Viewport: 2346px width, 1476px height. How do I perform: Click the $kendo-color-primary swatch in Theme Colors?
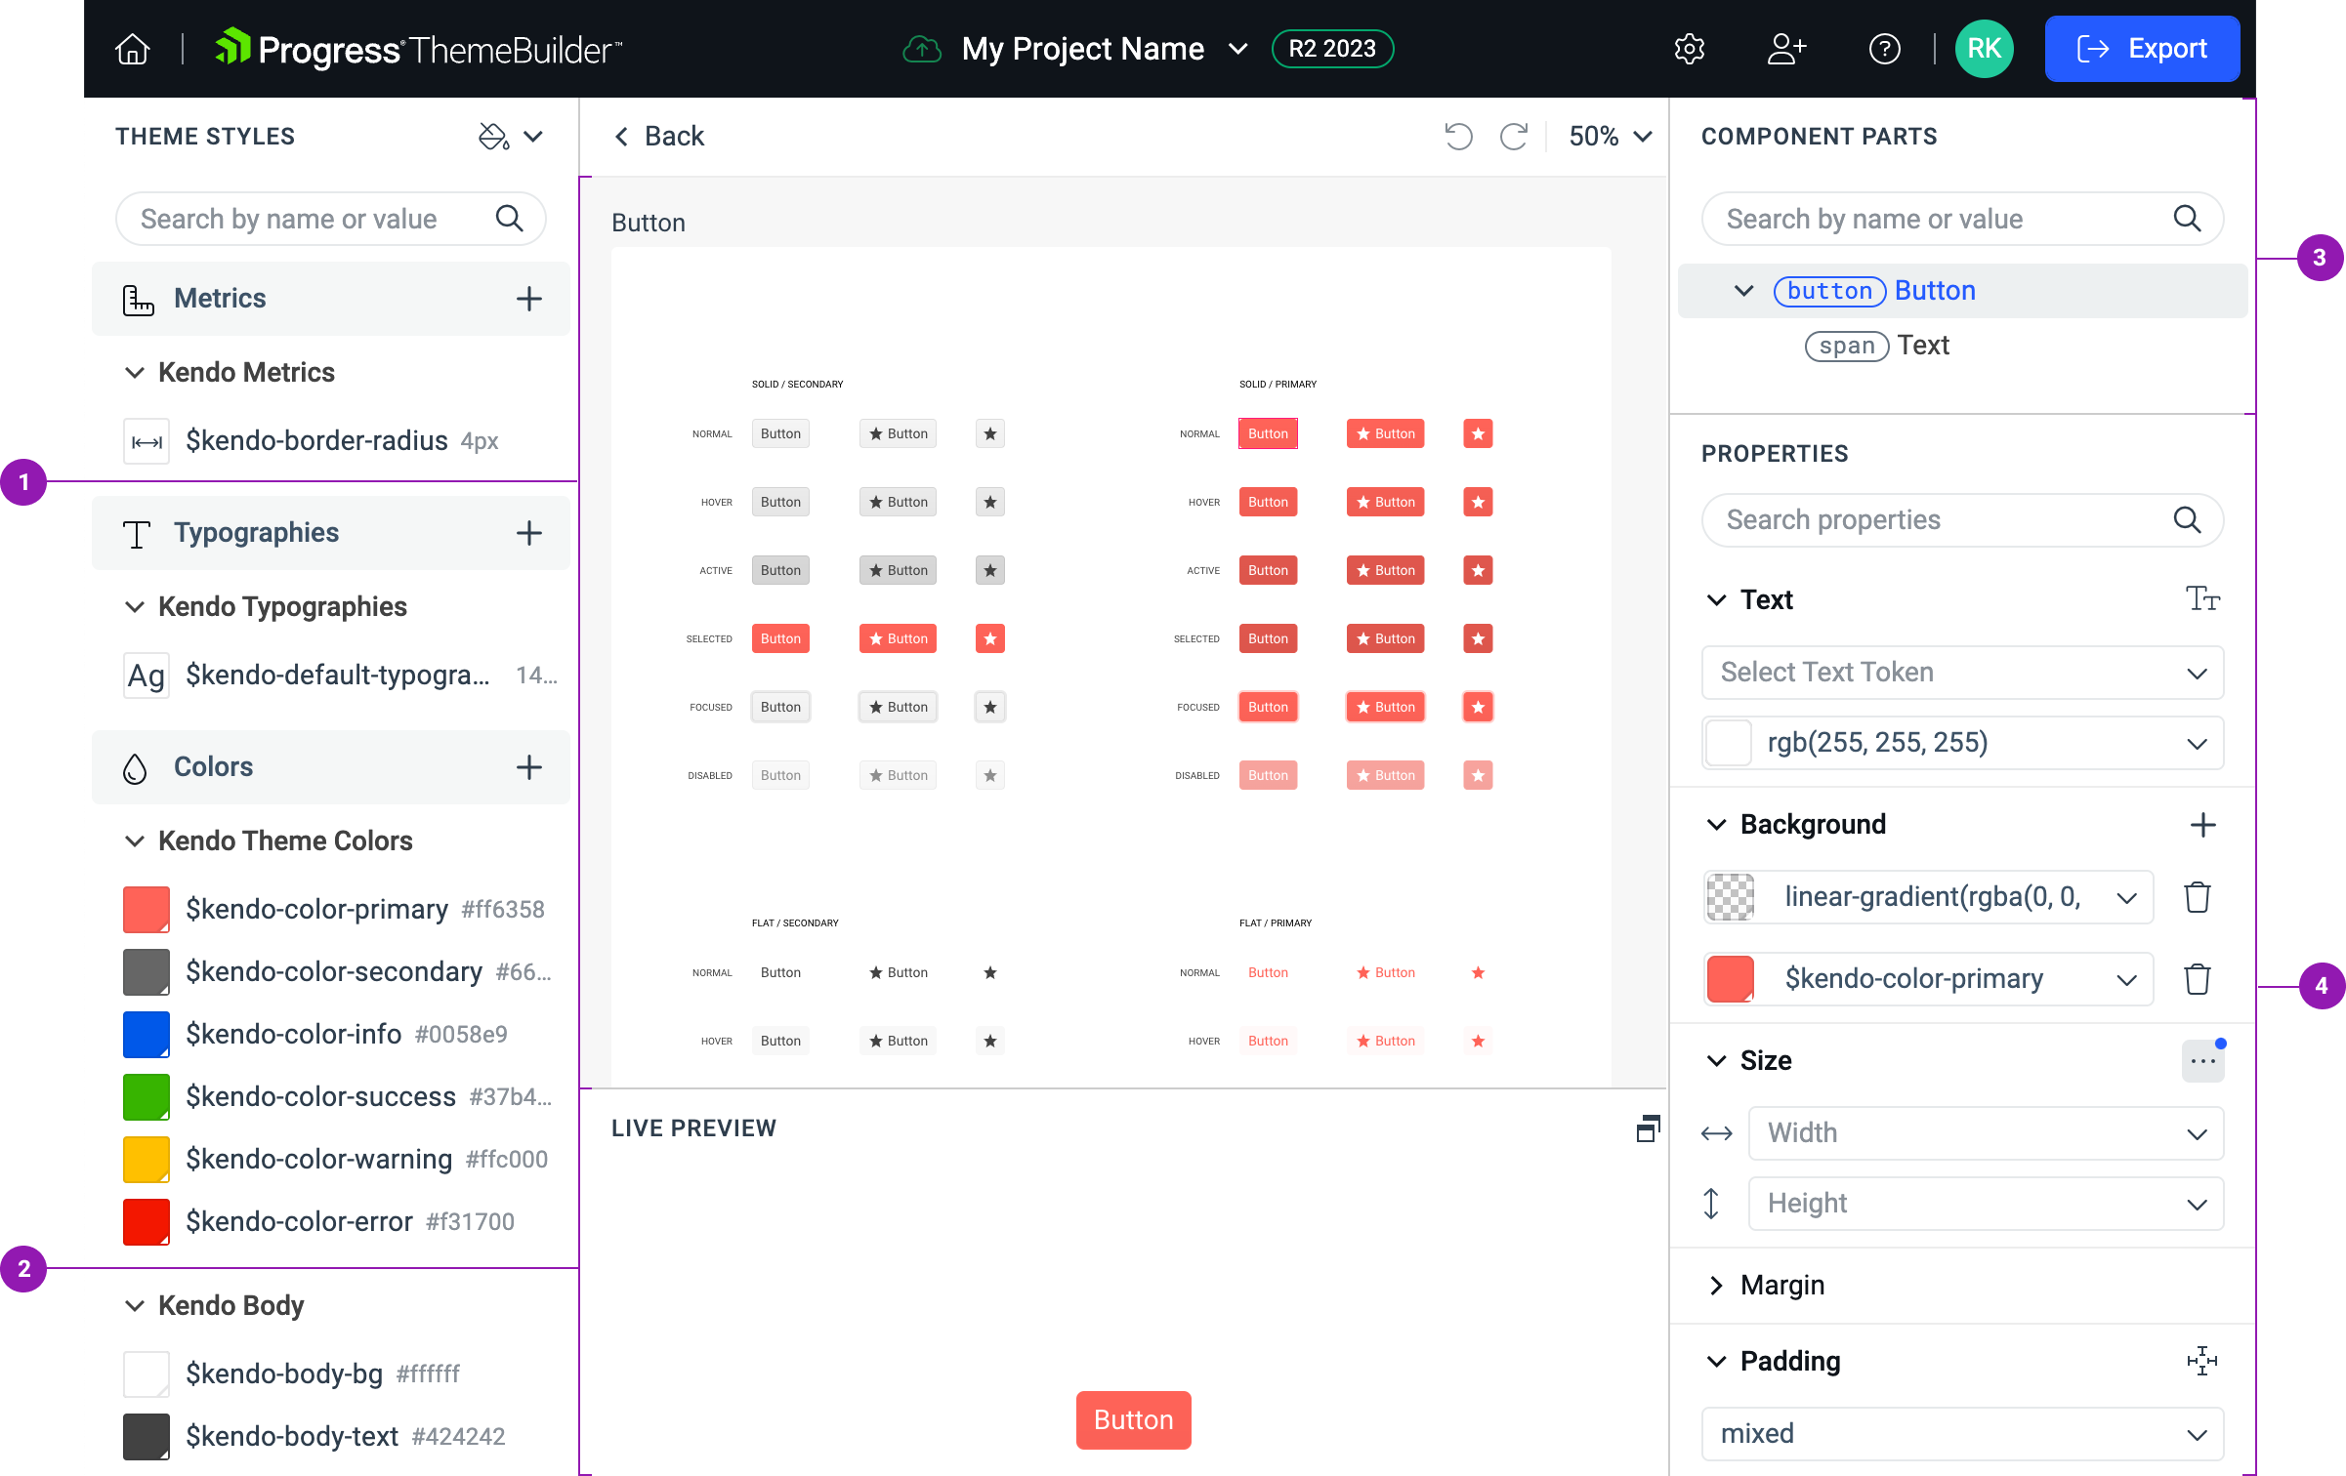tap(147, 910)
